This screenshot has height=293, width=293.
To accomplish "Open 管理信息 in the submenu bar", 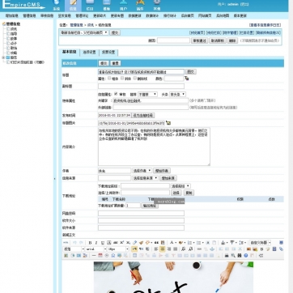I will (29, 15).
